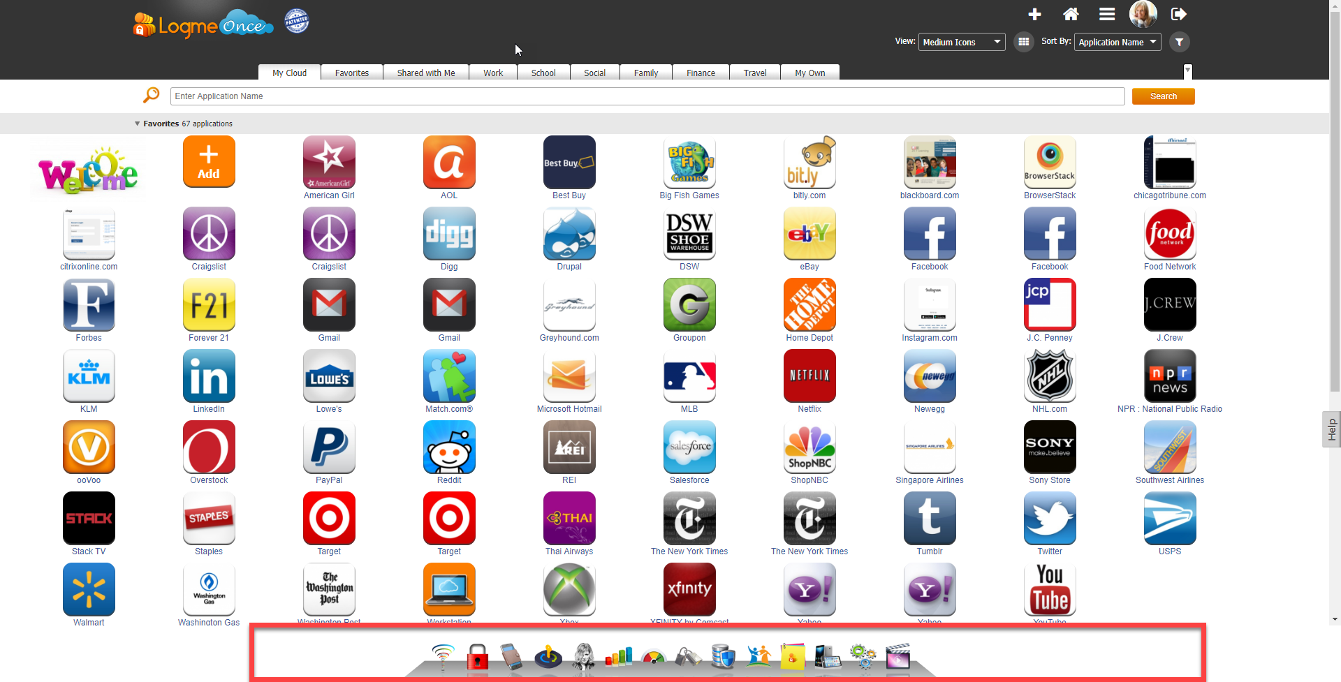Collapse the Favorites section triangle
This screenshot has height=682, width=1341.
pos(137,124)
